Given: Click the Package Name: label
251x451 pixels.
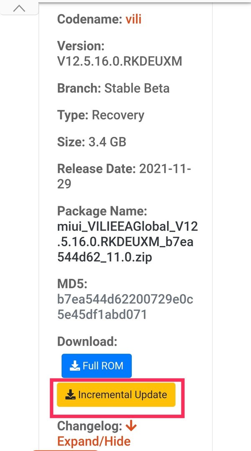Looking at the screenshot, I should 102,211.
